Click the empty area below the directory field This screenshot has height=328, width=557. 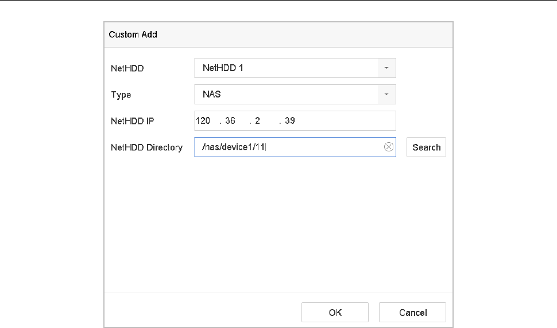coord(278,224)
